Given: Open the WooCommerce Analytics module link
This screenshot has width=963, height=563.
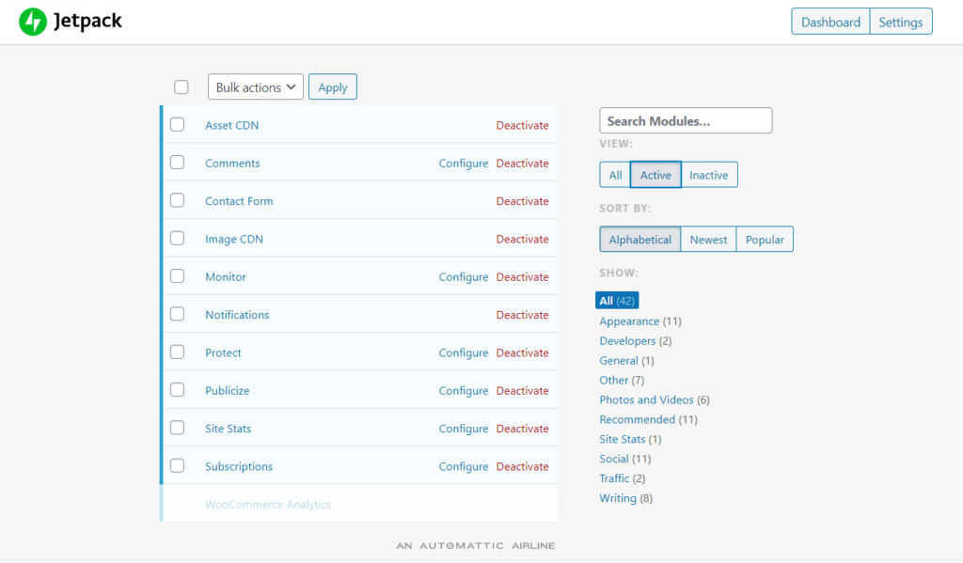Looking at the screenshot, I should pyautogui.click(x=268, y=505).
